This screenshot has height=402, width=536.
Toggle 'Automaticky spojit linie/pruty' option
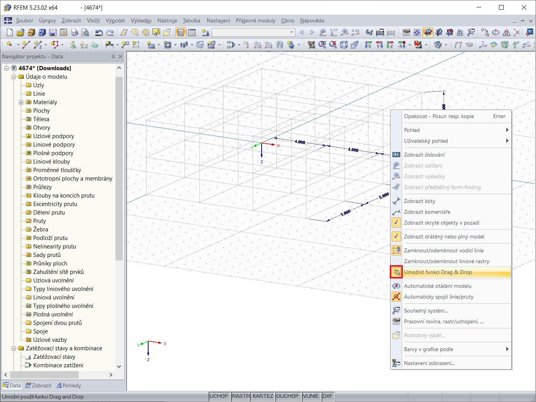click(438, 297)
